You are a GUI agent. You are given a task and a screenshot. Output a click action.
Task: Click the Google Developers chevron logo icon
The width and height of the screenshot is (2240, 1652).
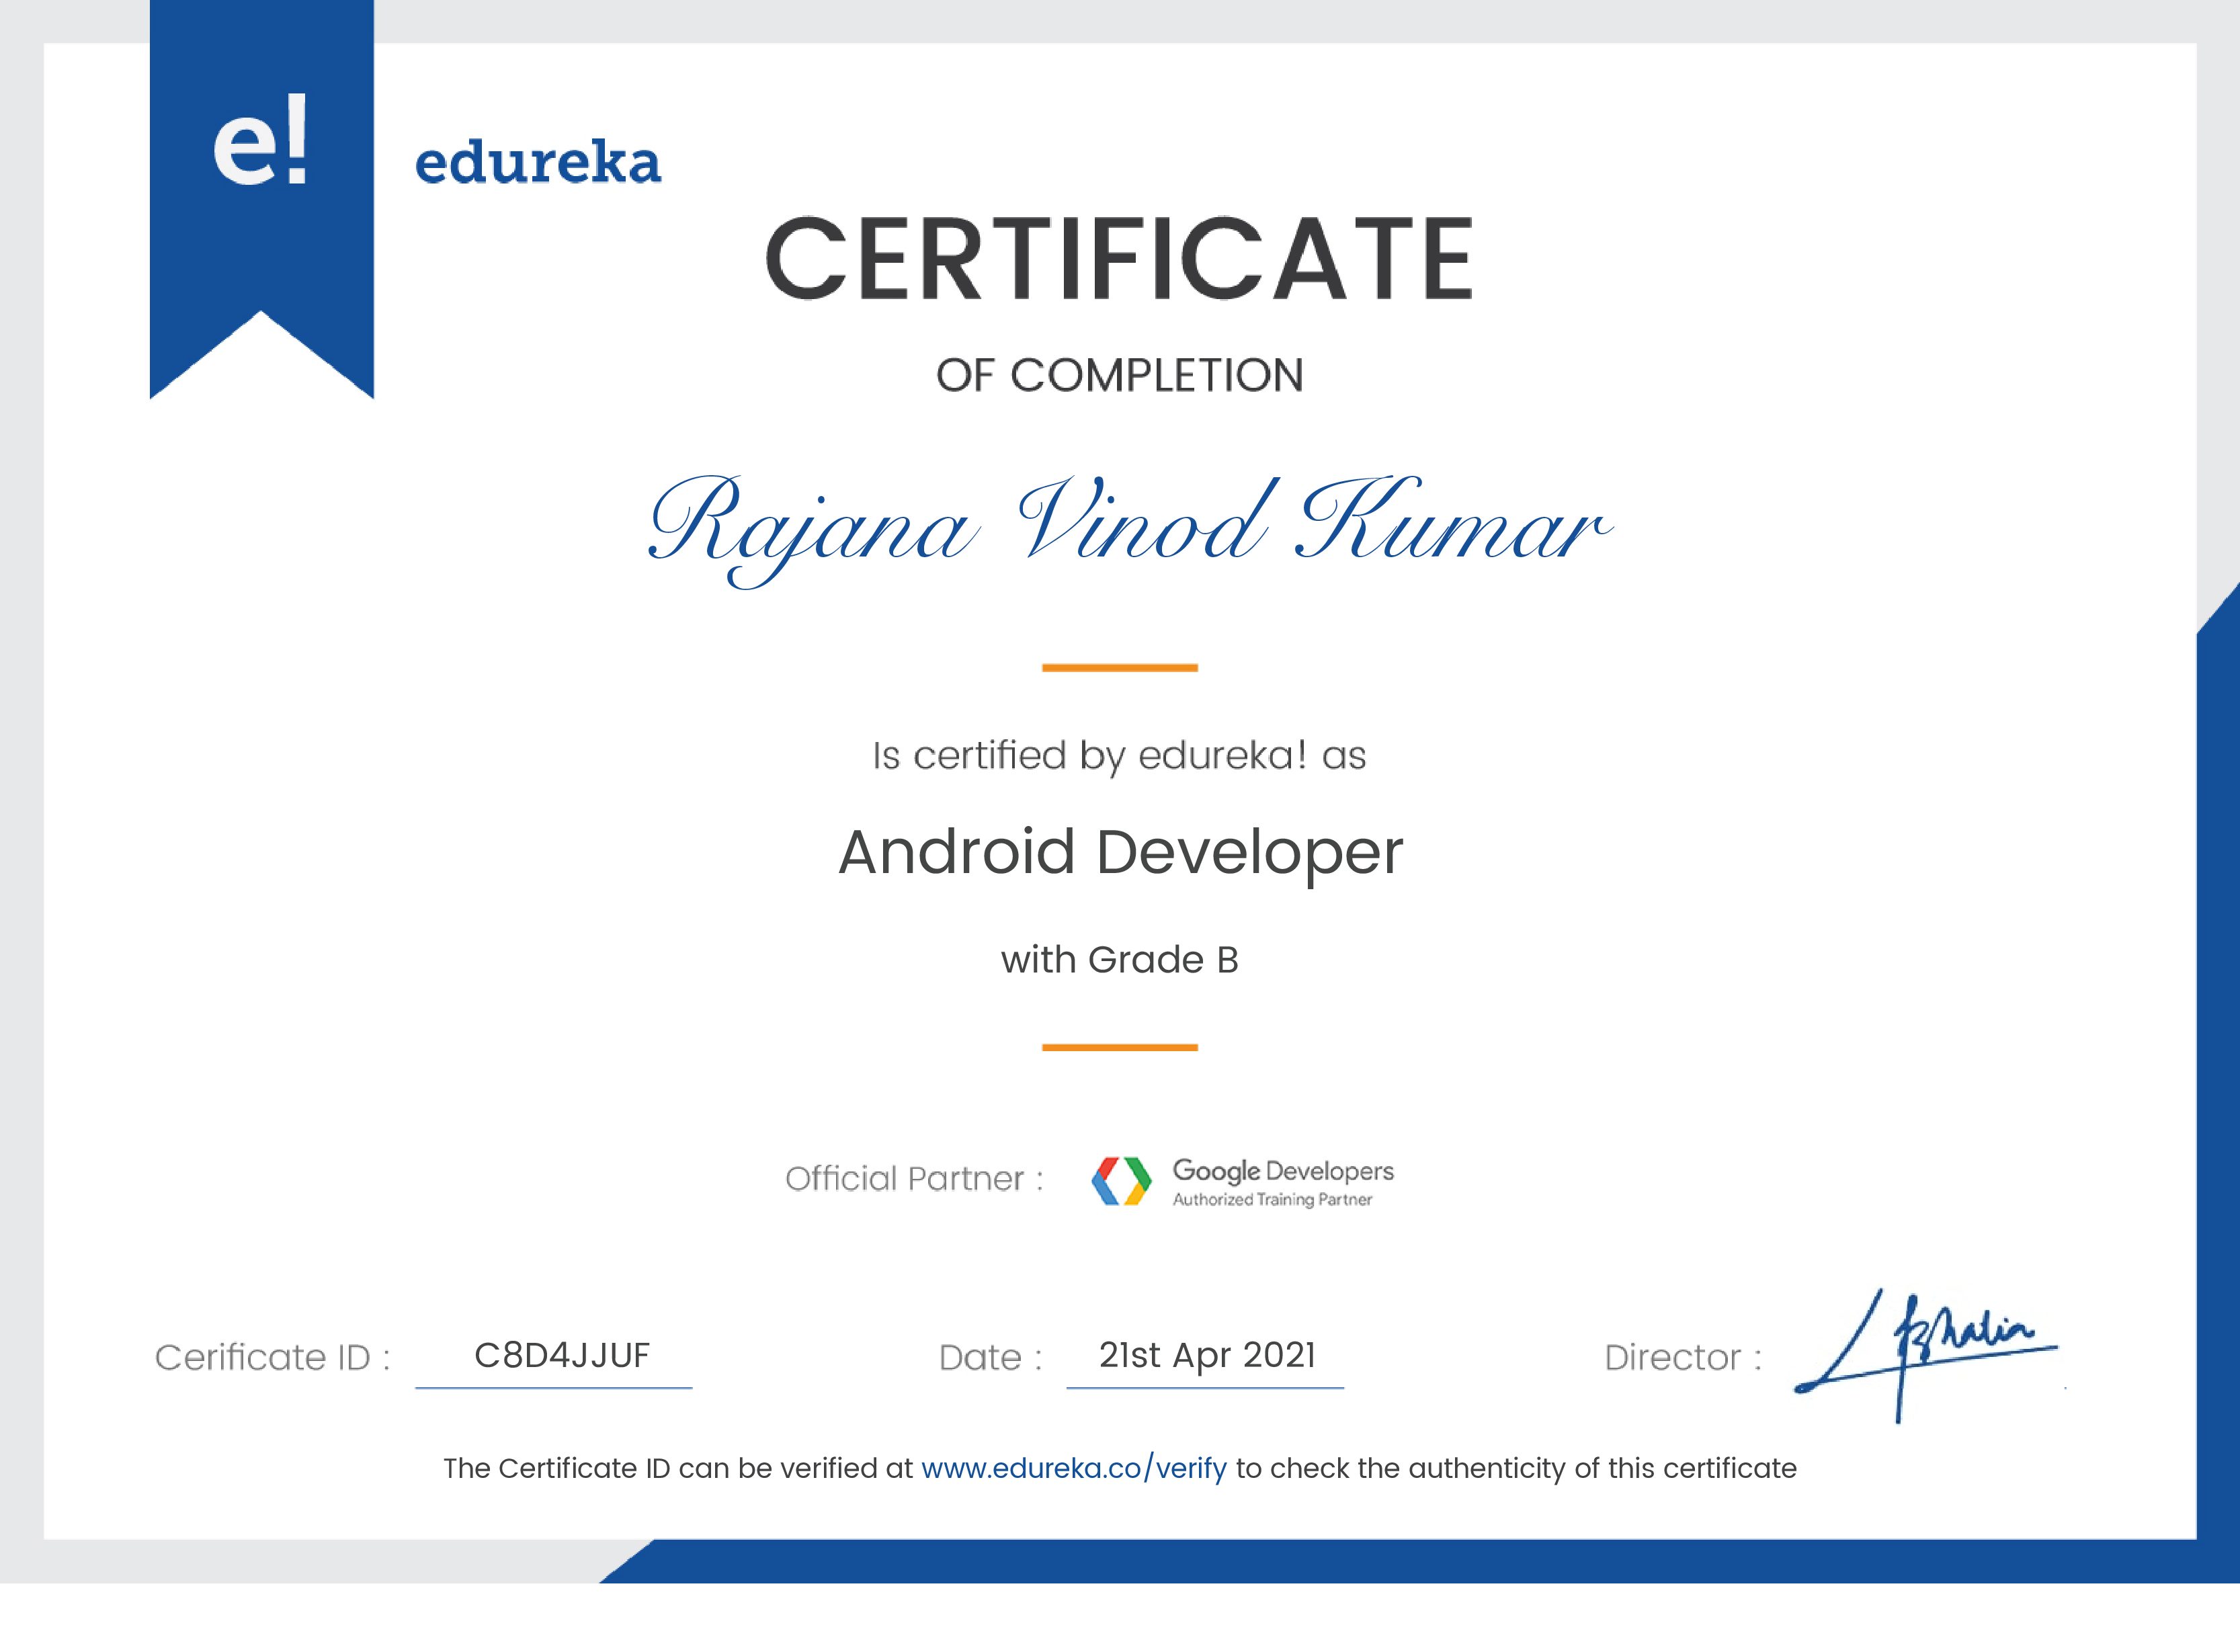click(x=1121, y=1181)
